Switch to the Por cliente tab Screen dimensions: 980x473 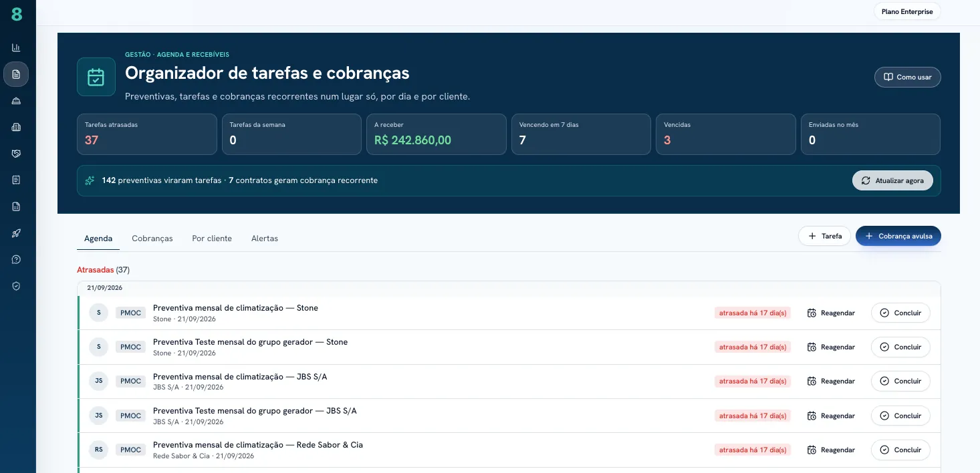tap(212, 239)
